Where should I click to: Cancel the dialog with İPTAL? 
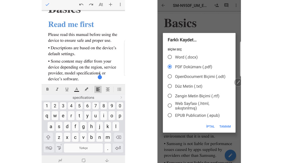pos(210,126)
